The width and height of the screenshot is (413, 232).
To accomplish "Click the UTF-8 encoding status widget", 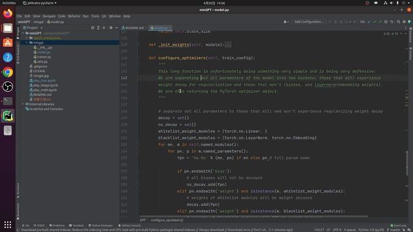I will [x=337, y=229].
